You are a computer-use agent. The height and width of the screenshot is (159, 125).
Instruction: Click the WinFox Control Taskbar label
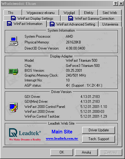(42, 116)
